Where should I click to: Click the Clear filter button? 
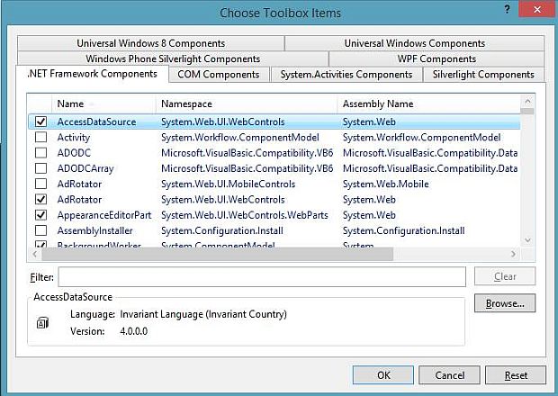click(x=505, y=276)
